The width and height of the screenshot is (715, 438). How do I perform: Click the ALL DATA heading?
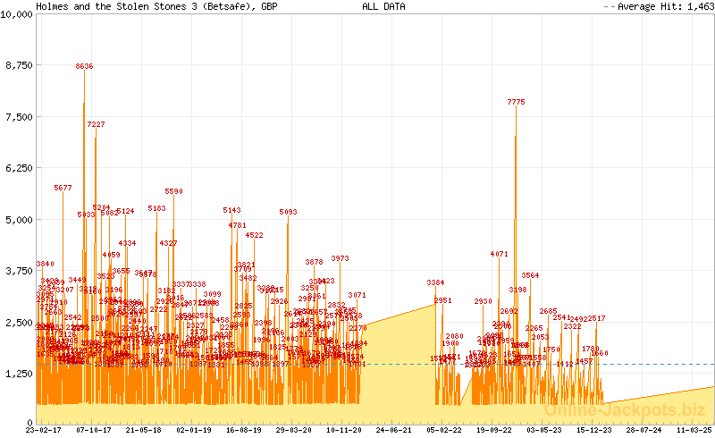point(383,6)
